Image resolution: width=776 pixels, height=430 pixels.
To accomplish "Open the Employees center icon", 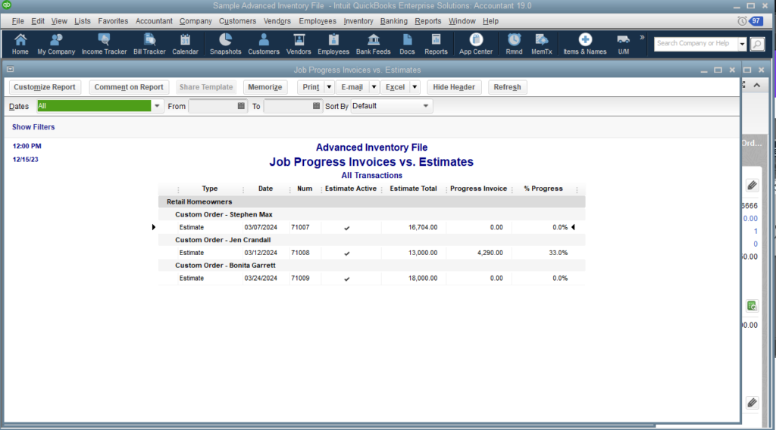I will 333,43.
